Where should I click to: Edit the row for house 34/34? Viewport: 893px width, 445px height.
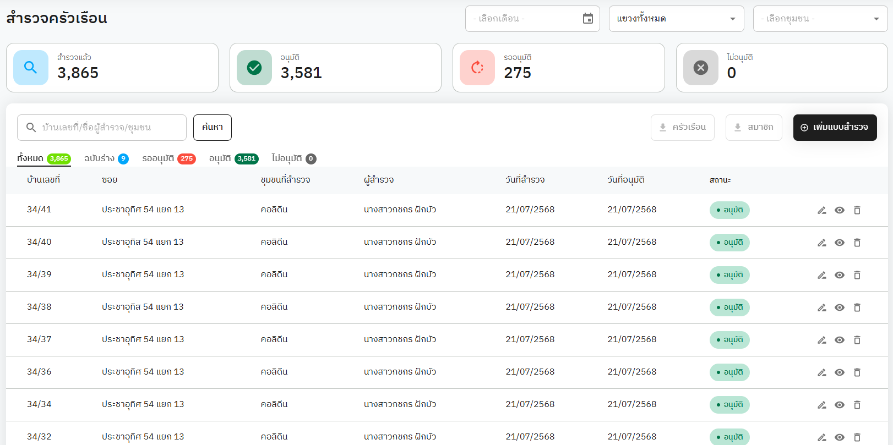pyautogui.click(x=822, y=405)
